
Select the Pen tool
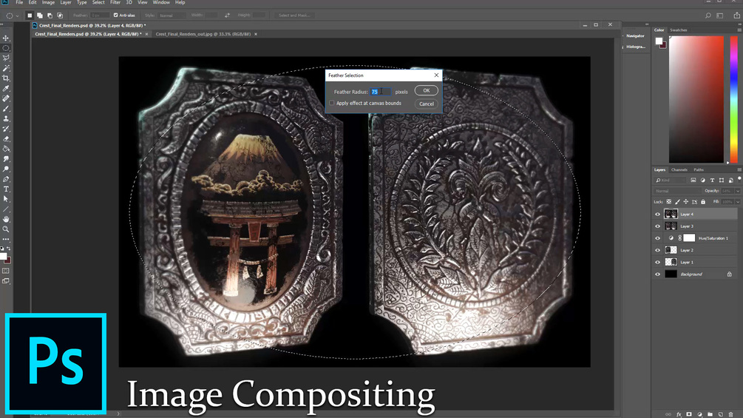6,179
